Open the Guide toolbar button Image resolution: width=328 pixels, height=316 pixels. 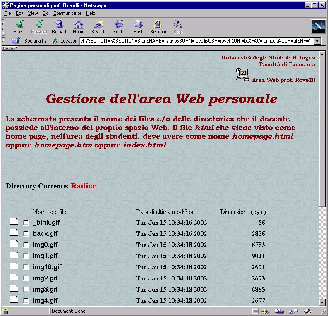(118, 27)
